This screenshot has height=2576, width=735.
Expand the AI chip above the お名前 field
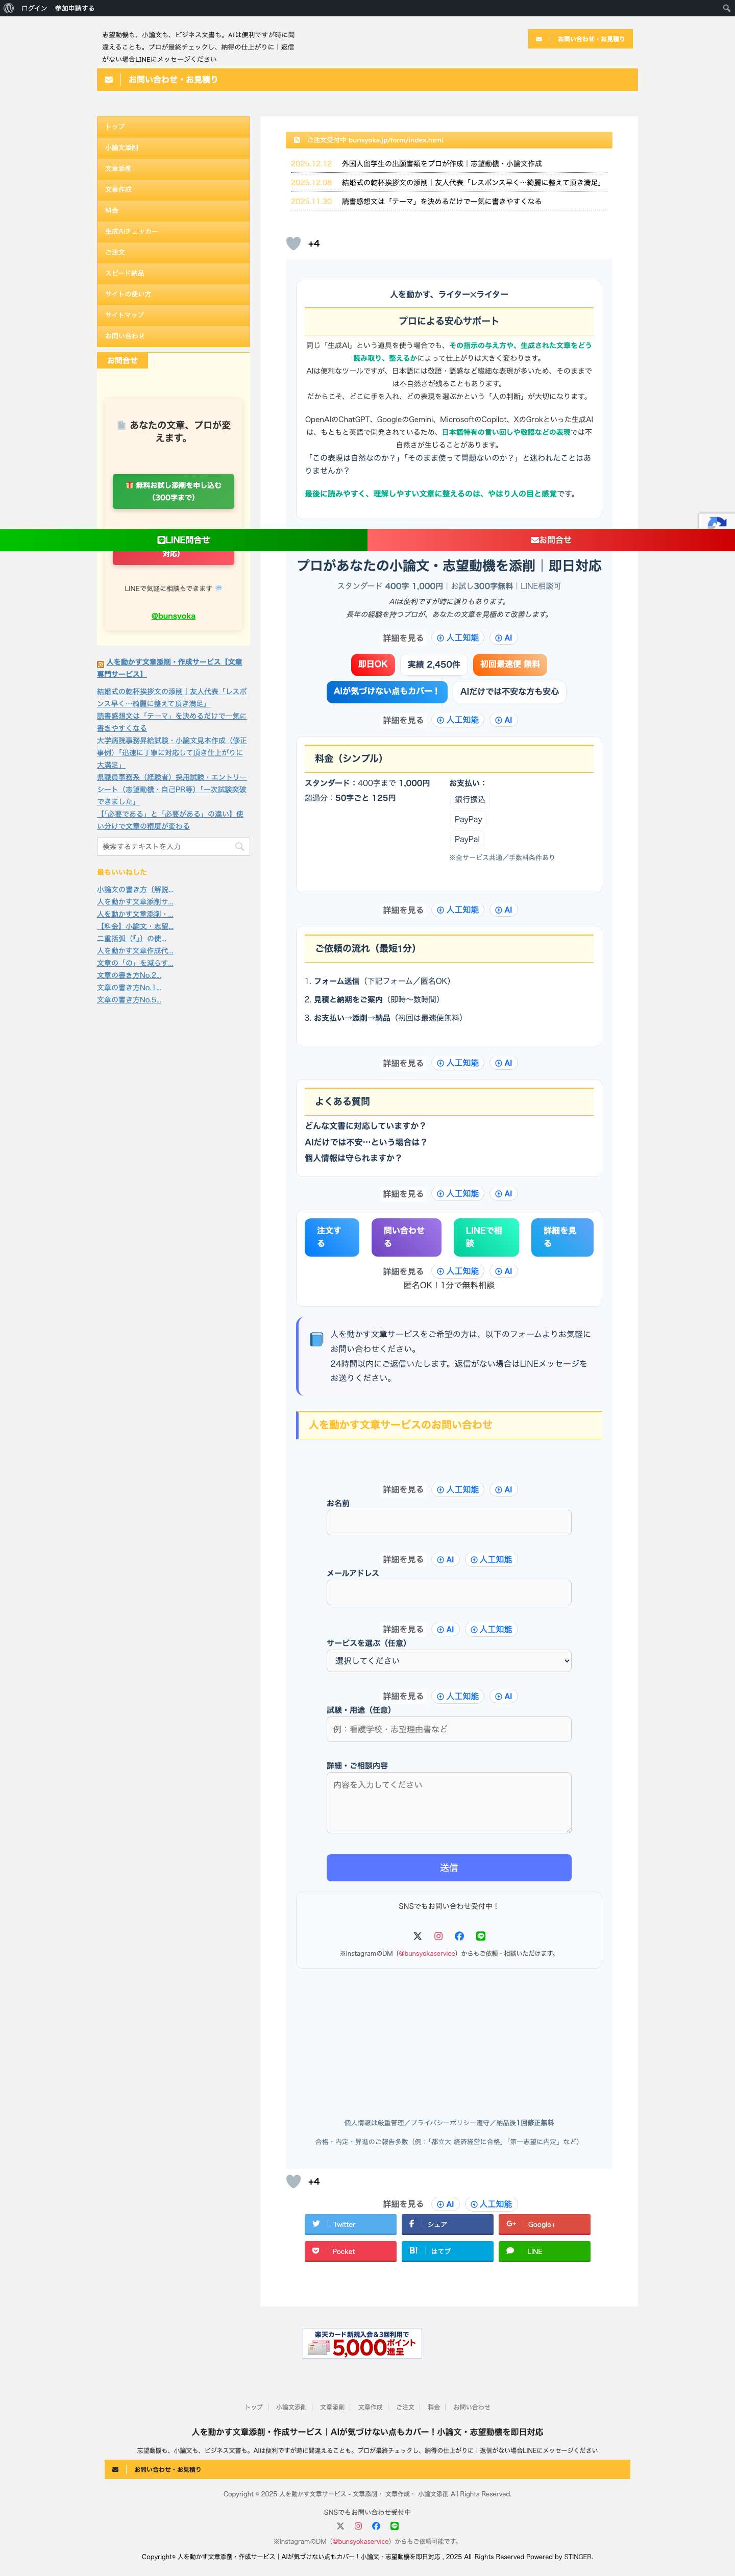tap(504, 1490)
